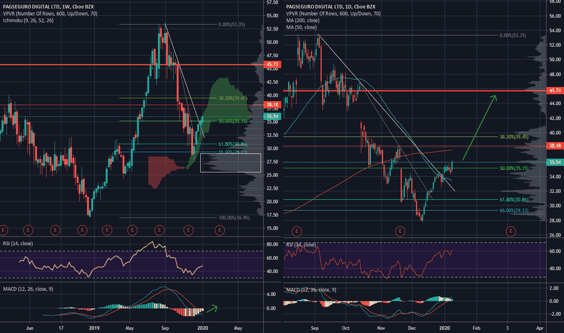Click the 2019 label on weekly time axis
The width and height of the screenshot is (564, 333).
click(x=94, y=328)
